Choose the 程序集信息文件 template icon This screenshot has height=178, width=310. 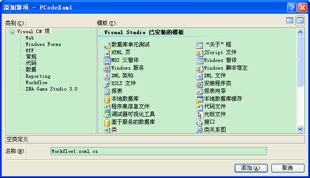(x=107, y=107)
